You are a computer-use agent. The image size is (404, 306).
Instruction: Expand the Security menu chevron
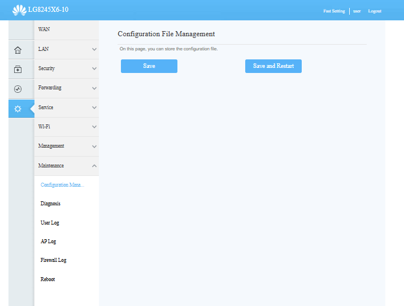pos(94,69)
